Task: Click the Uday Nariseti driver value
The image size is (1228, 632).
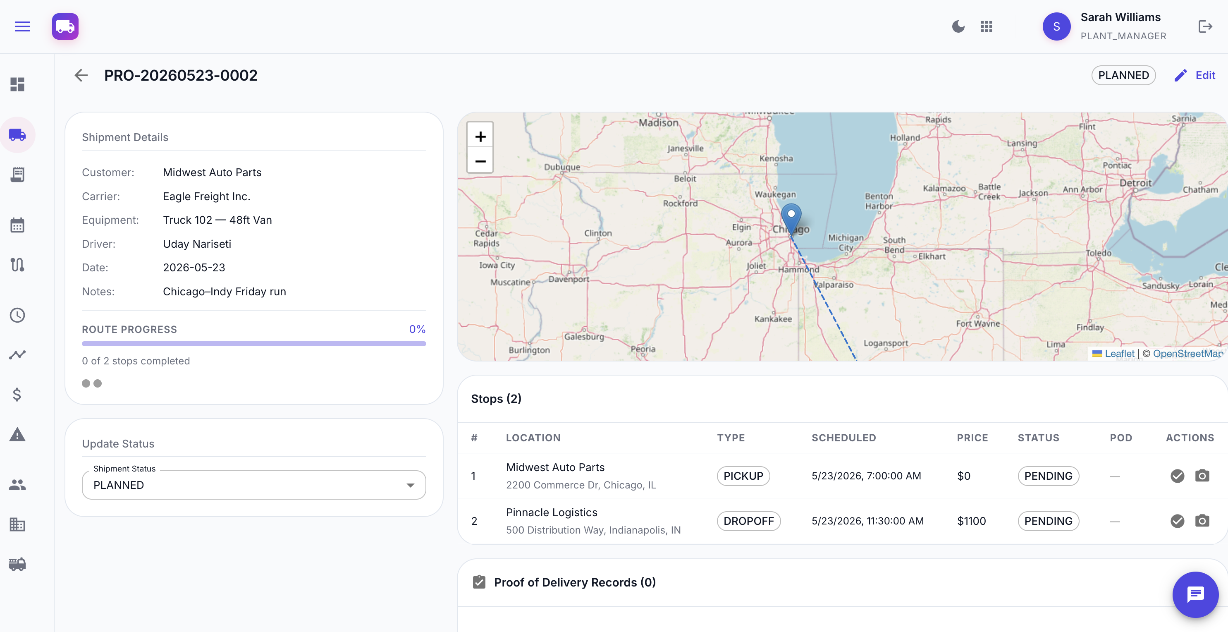Action: [x=197, y=244]
